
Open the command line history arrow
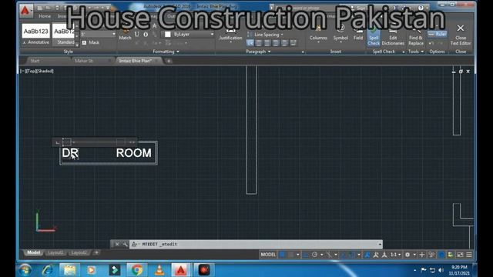pos(380,245)
